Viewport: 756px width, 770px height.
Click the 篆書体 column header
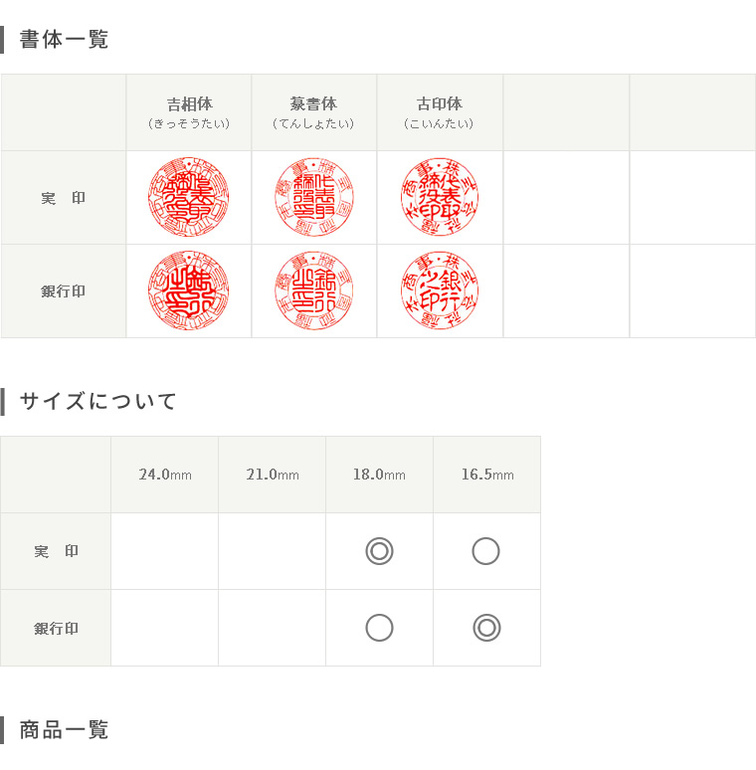click(x=314, y=112)
